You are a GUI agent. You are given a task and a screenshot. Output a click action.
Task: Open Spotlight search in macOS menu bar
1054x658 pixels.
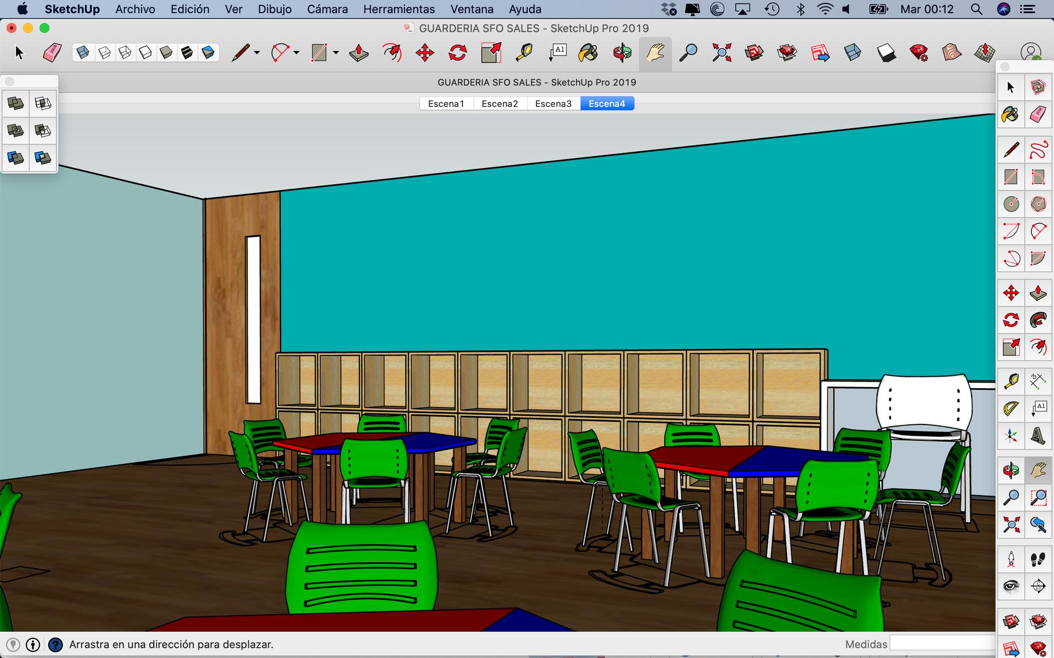click(976, 9)
